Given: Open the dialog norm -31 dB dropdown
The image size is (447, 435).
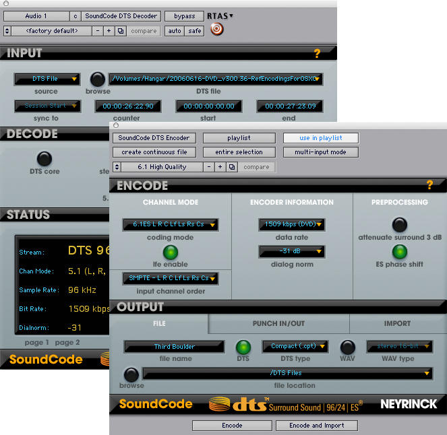Looking at the screenshot, I should pos(292,251).
